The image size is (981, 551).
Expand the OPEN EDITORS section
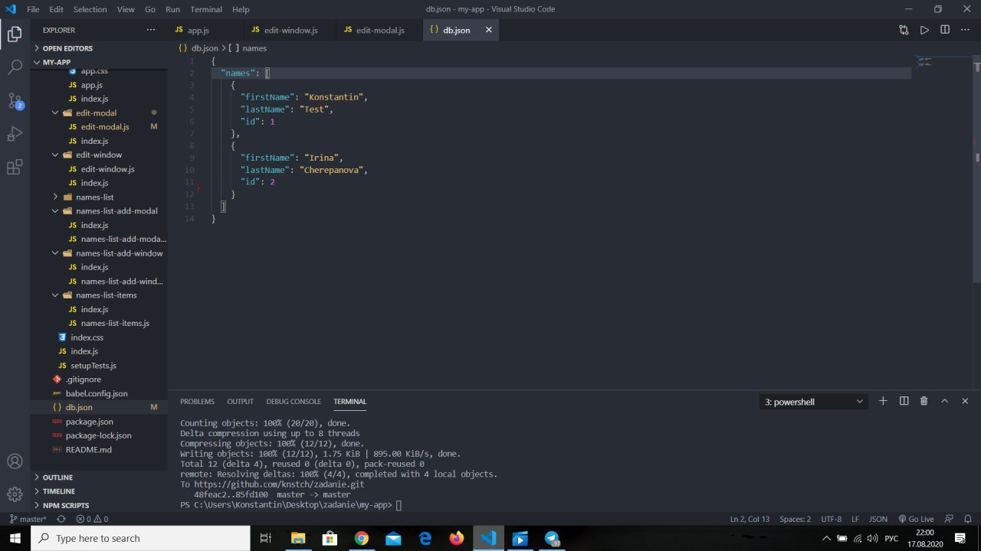coord(98,47)
